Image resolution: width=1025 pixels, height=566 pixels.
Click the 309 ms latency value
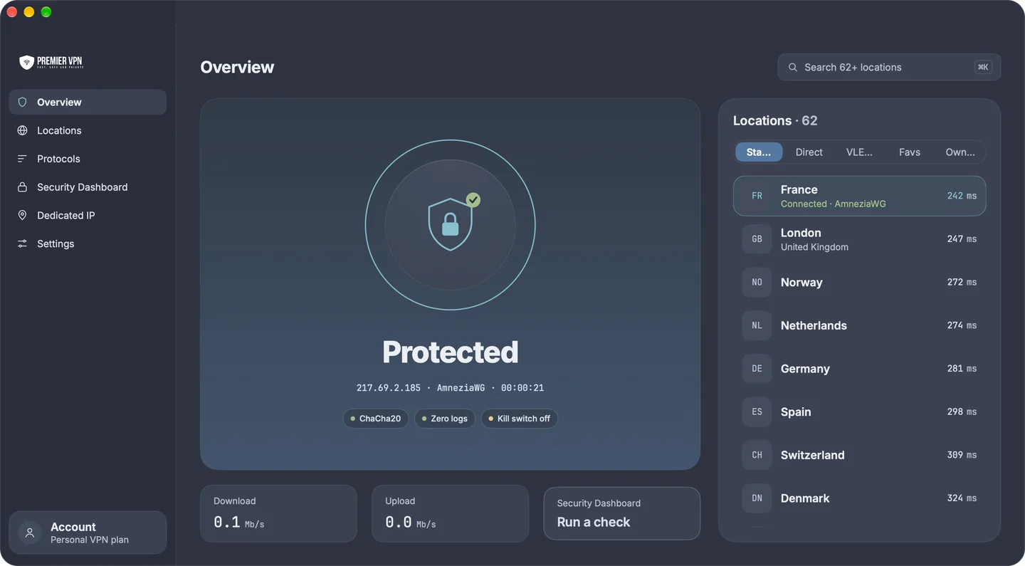pos(962,455)
